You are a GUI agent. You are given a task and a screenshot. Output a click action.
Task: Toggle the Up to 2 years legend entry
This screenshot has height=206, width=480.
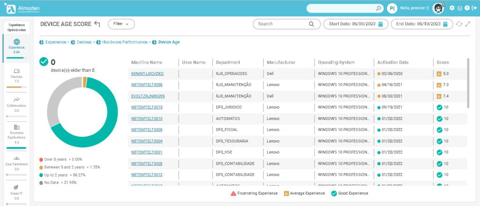pos(65,175)
